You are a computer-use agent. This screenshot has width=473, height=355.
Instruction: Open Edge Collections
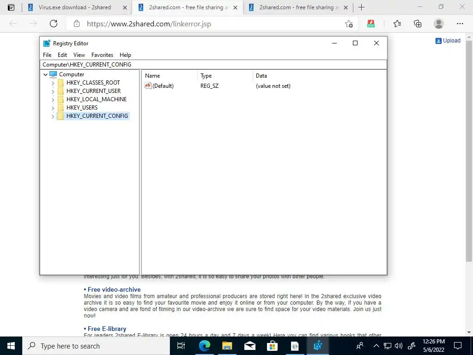pos(418,24)
